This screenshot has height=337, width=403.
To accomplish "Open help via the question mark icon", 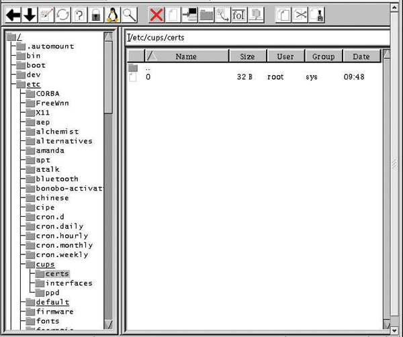I will pyautogui.click(x=79, y=13).
